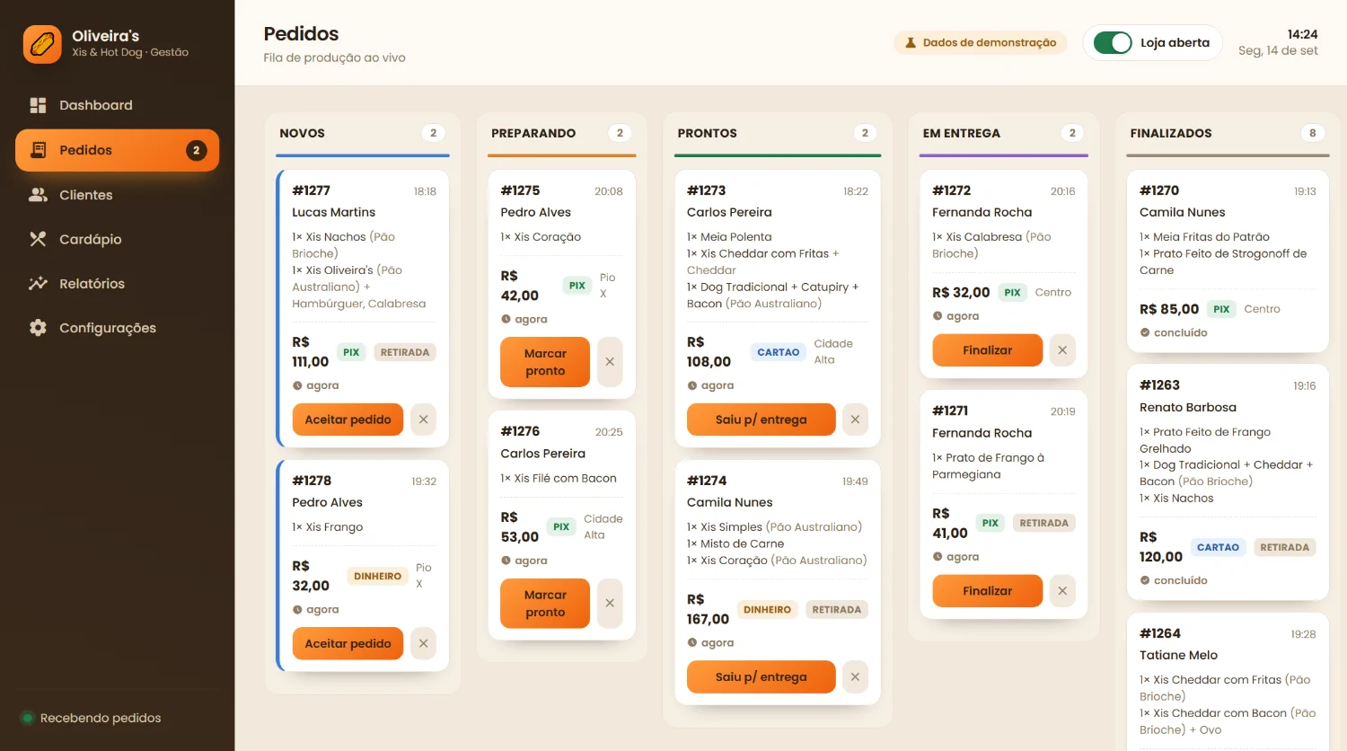Click the 14:24 clock display

click(x=1302, y=34)
